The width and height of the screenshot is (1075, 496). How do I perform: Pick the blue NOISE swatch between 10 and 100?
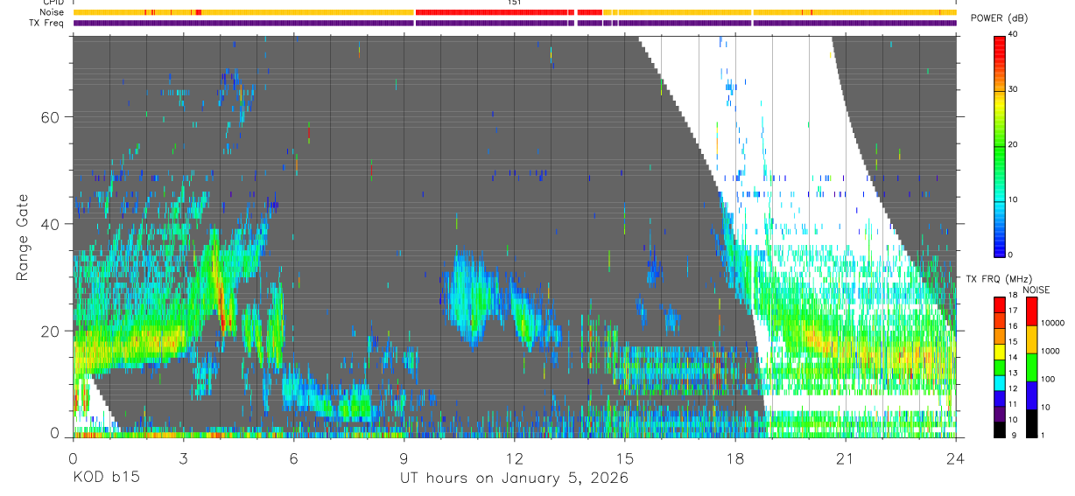pyautogui.click(x=1032, y=395)
